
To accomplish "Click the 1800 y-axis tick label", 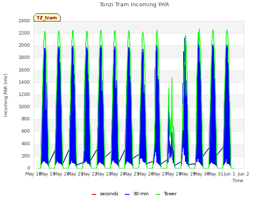I will (x=24, y=58).
